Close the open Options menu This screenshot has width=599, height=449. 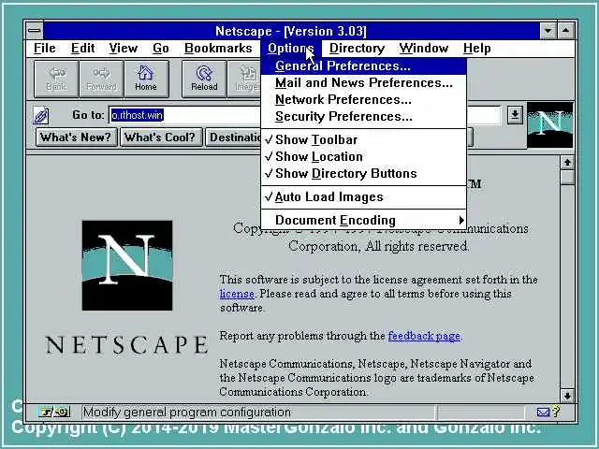(291, 49)
